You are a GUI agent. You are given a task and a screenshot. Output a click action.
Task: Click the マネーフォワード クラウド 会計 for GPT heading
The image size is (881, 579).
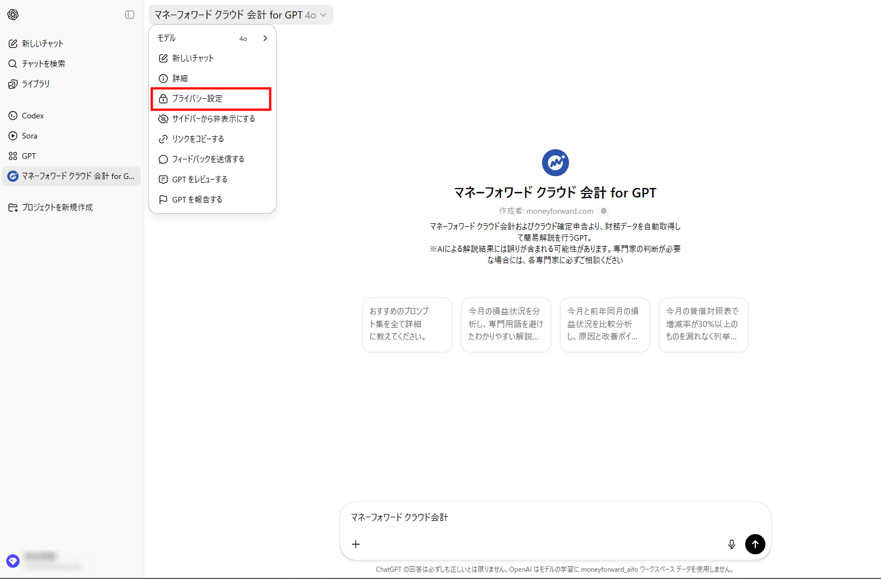pyautogui.click(x=555, y=192)
